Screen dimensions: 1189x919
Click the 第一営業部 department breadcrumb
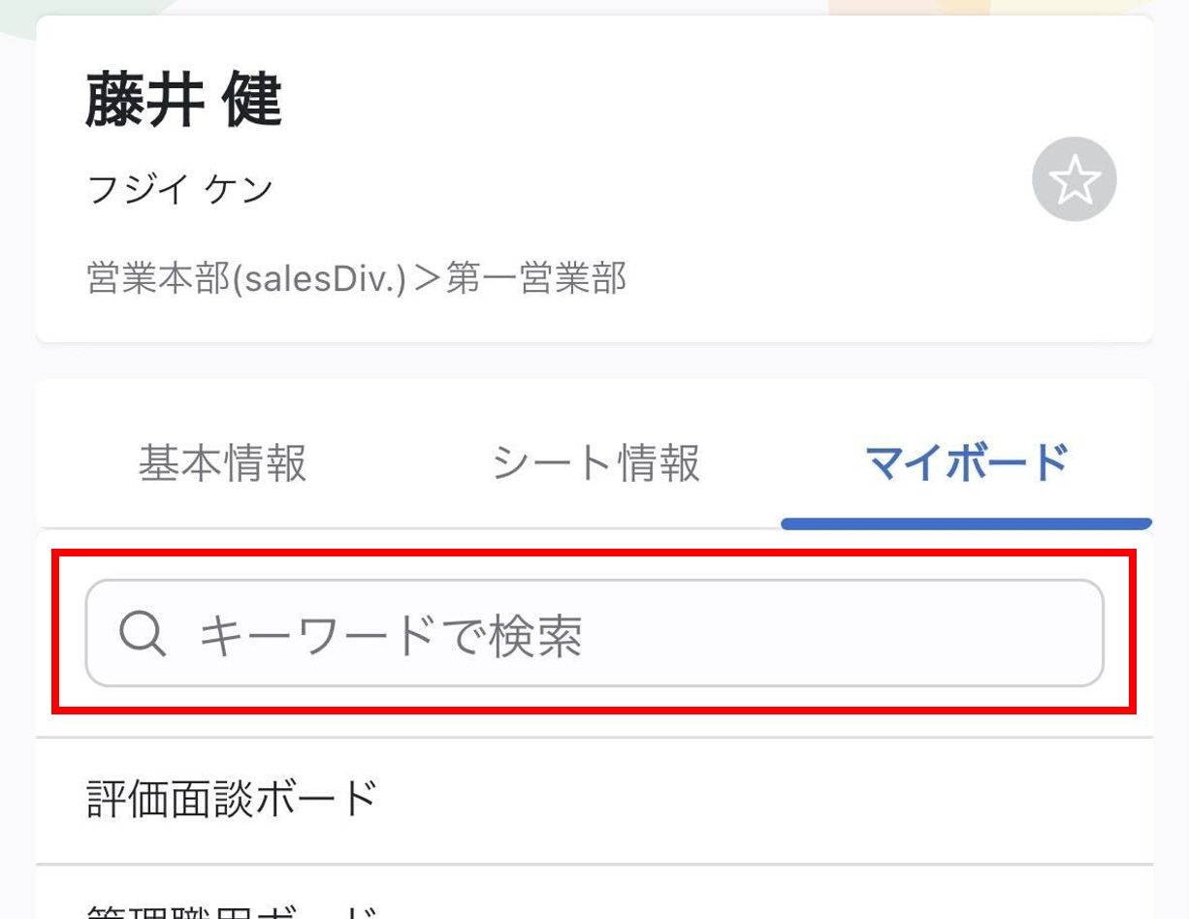coord(536,279)
